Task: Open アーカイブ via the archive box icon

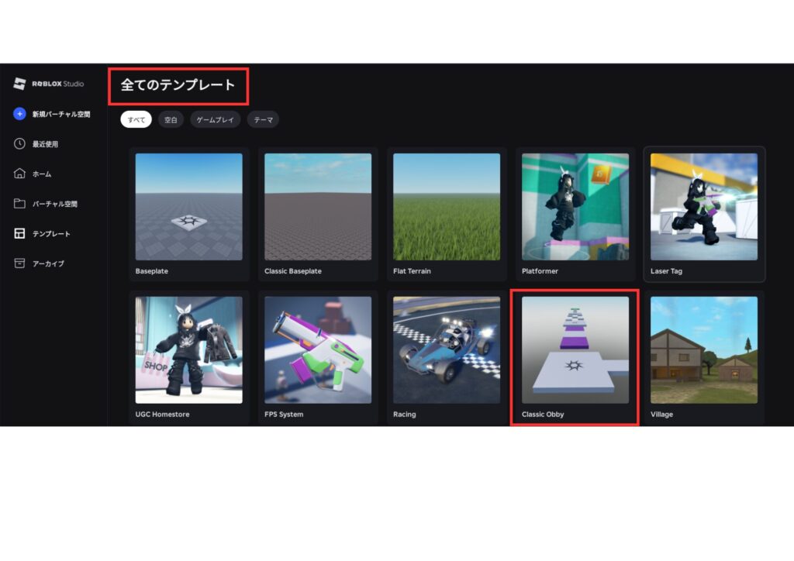Action: 20,263
